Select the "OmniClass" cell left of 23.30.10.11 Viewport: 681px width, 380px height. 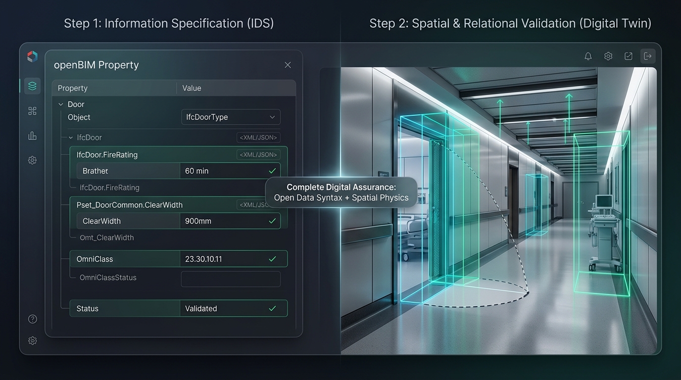(125, 259)
